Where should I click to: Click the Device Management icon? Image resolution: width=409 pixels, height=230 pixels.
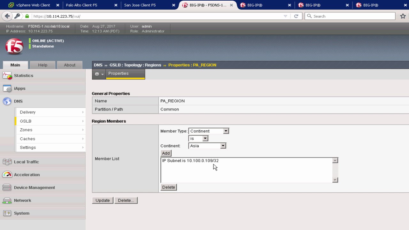[x=7, y=188]
